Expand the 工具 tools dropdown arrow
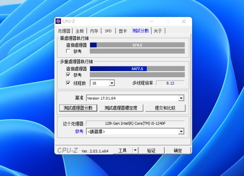Screen dimensions: 244x176 [x=135, y=150]
